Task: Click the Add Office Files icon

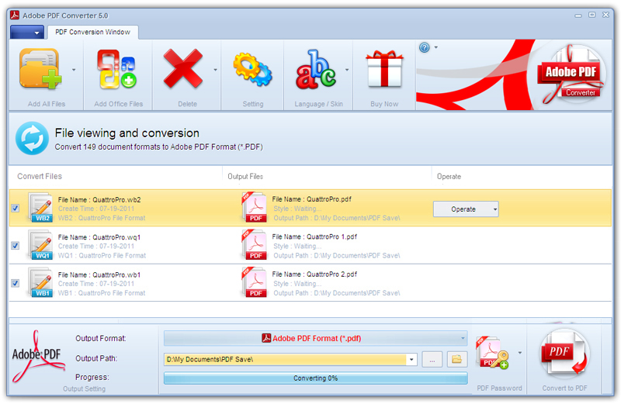Action: [x=117, y=68]
